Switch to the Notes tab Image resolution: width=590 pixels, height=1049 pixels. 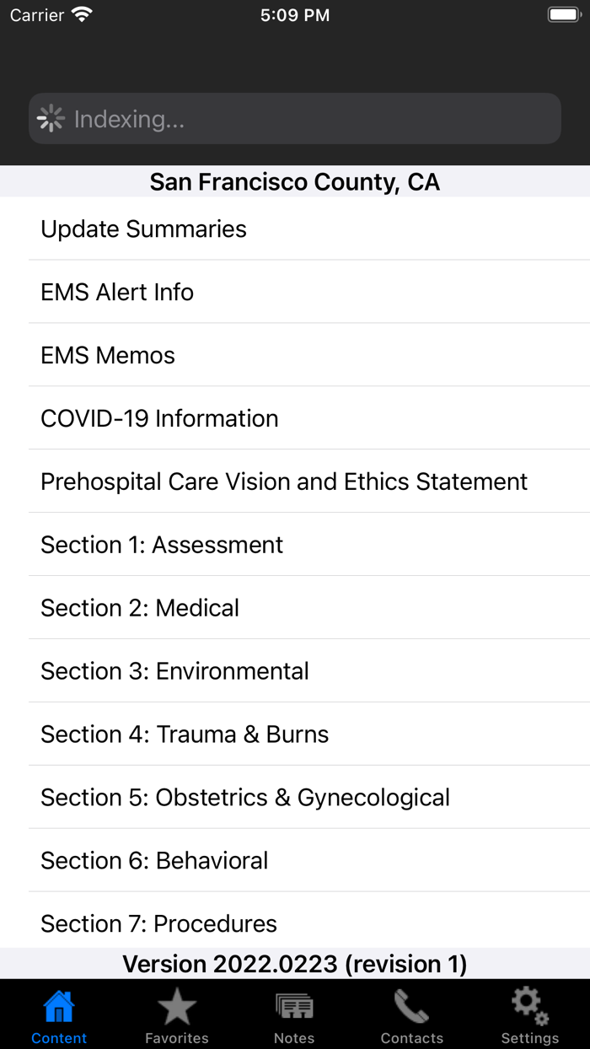tap(293, 1014)
